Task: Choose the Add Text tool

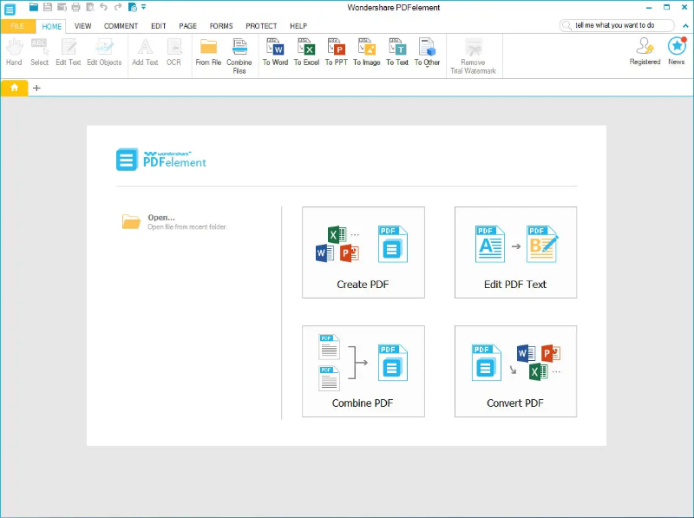Action: pyautogui.click(x=144, y=54)
